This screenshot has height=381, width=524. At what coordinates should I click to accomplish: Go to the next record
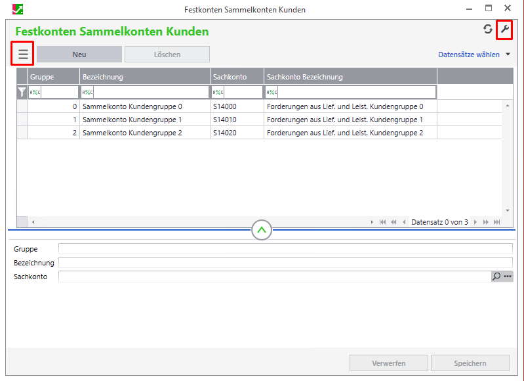click(x=475, y=223)
